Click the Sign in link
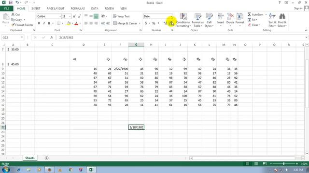This screenshot has height=173, width=309. coord(298,8)
